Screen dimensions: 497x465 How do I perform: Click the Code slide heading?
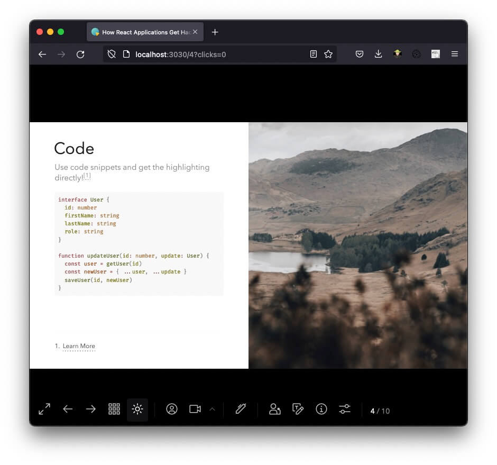pyautogui.click(x=74, y=149)
